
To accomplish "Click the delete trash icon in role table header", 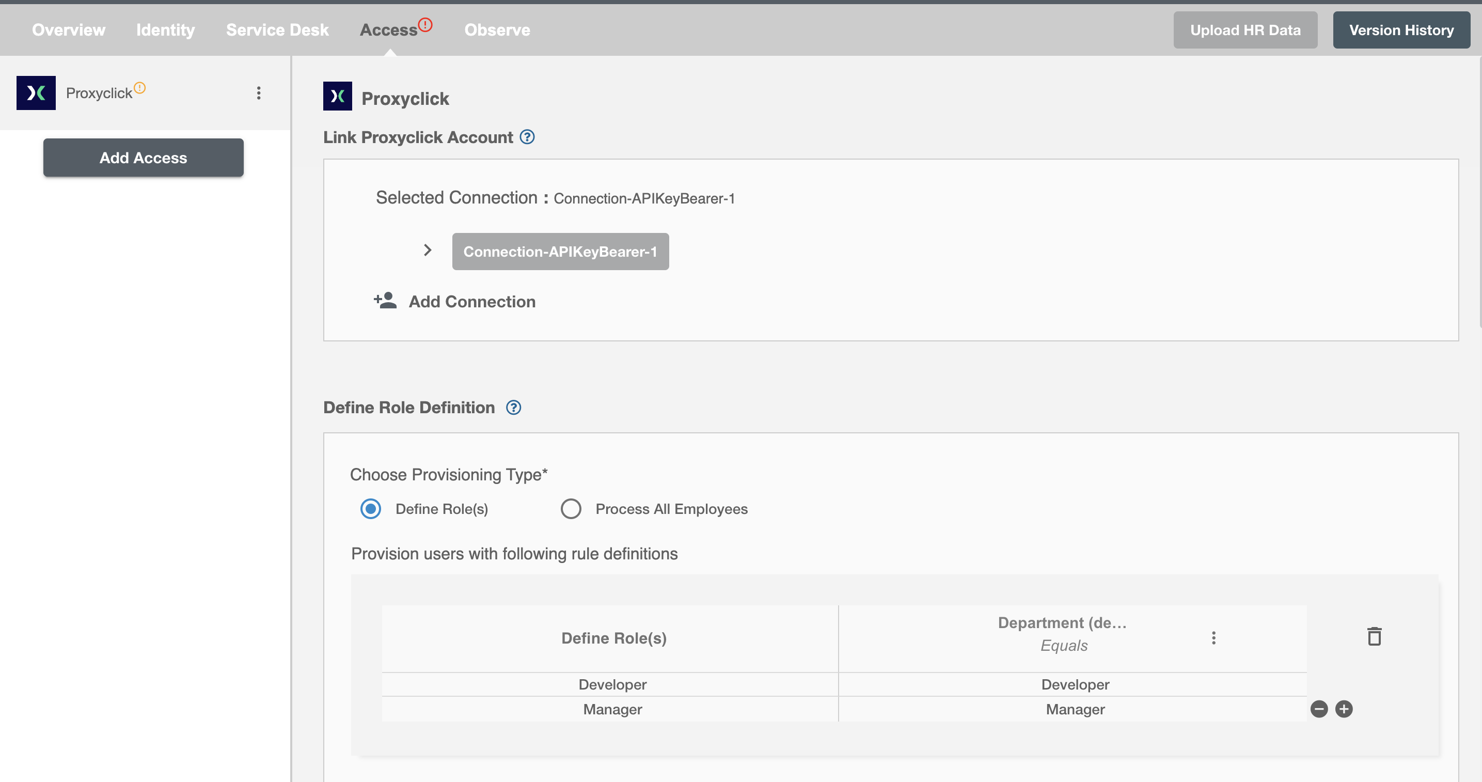I will point(1374,636).
